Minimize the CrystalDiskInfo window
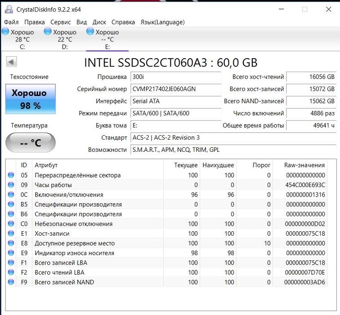 pyautogui.click(x=281, y=9)
